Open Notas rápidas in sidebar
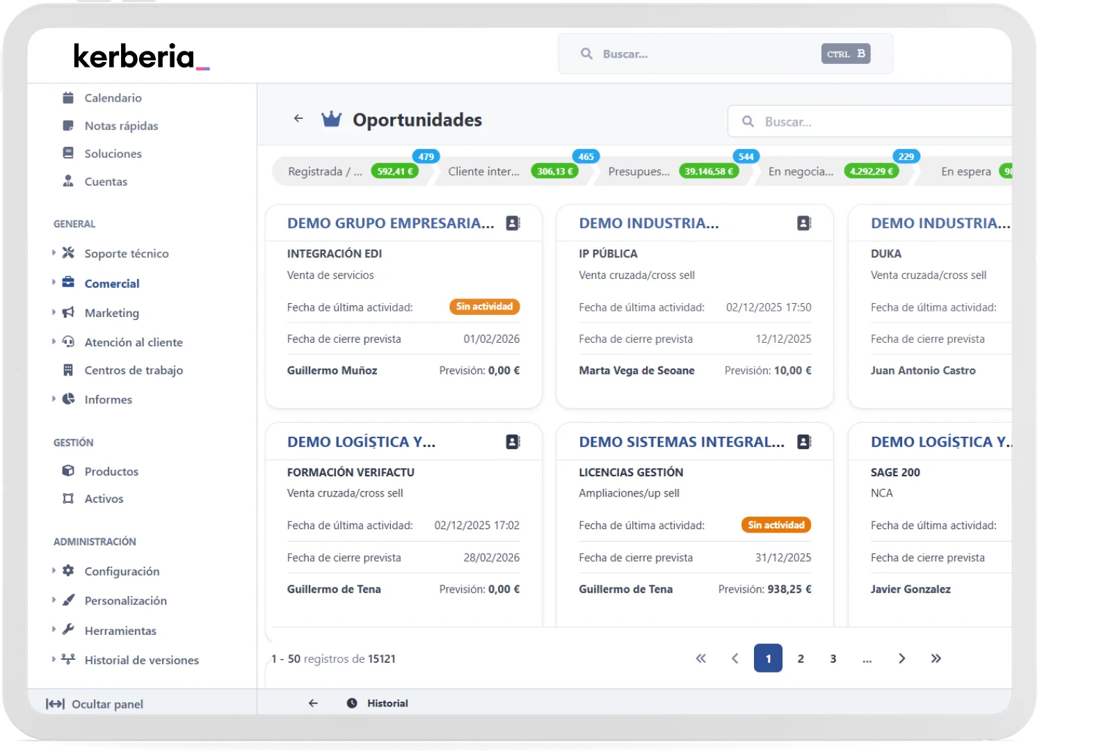1108x751 pixels. point(121,126)
